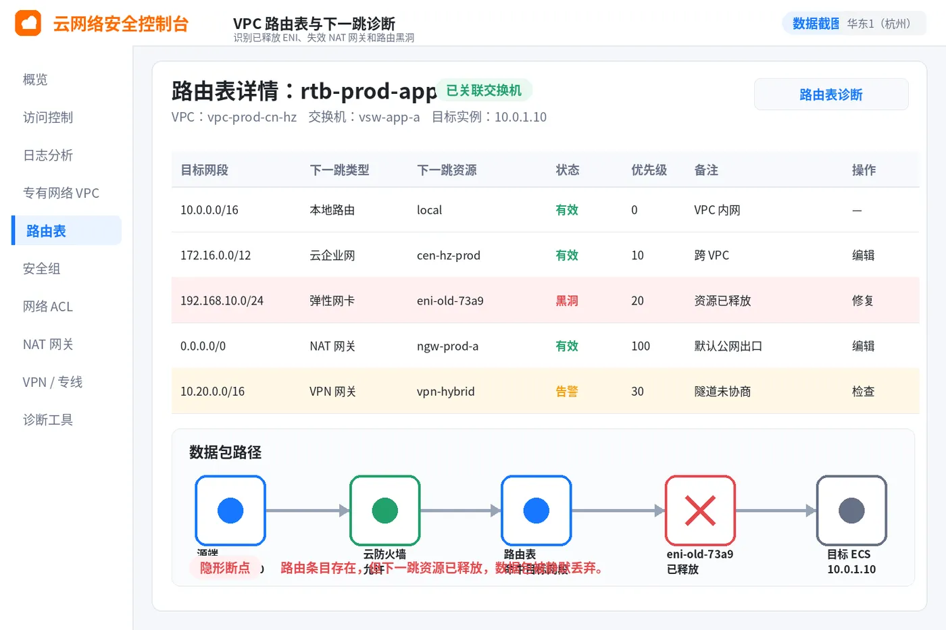Click the 资源已释放 remark cell
Viewport: 946px width, 630px height.
tap(722, 300)
